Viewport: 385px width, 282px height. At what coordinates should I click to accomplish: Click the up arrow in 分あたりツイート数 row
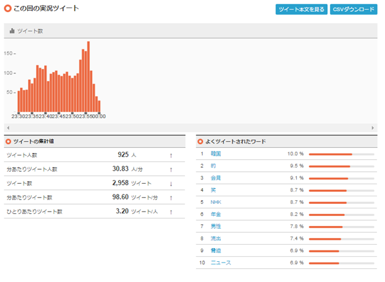pos(171,198)
